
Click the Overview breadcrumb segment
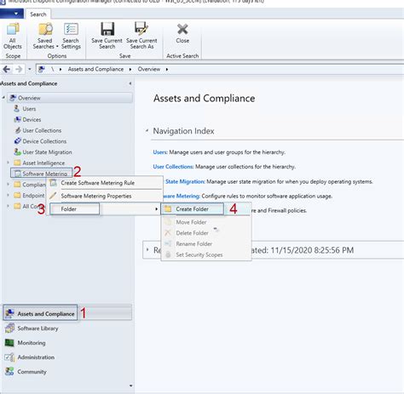tap(149, 69)
